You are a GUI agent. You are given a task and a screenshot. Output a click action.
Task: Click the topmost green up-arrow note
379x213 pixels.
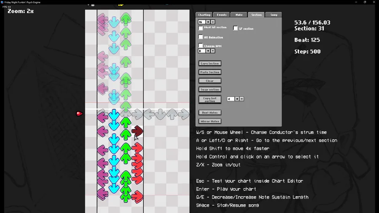125,19
